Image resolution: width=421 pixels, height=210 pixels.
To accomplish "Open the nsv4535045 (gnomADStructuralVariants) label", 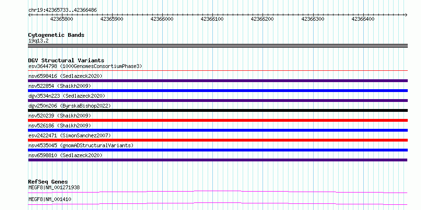I will (81, 145).
